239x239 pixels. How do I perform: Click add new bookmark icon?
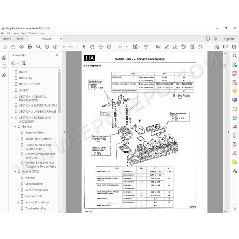click(x=24, y=63)
